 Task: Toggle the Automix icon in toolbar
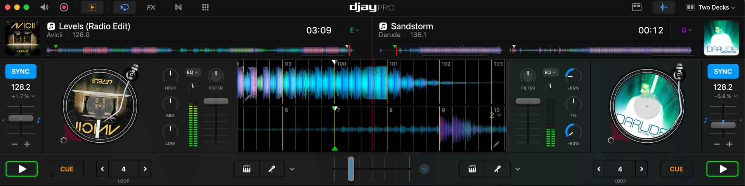[124, 7]
